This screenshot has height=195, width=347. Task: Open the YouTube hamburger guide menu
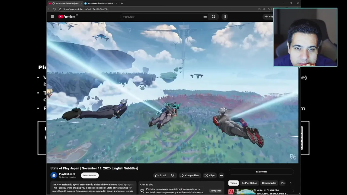pos(52,17)
